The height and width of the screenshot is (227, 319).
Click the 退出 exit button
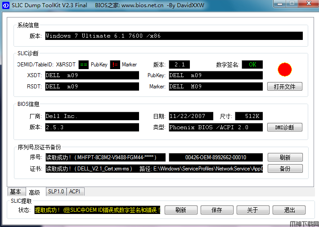pos(289,210)
